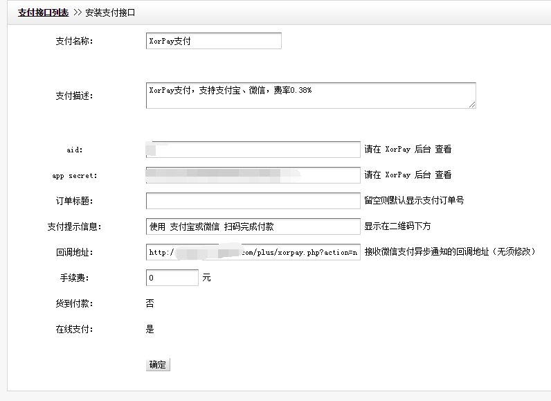The image size is (551, 401).
Task: Click the 支付提示信息 text field
Action: [253, 226]
